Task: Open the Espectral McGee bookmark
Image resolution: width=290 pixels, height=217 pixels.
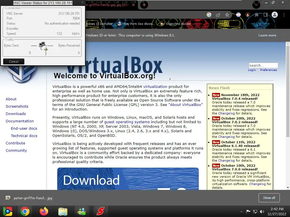Action: [175, 24]
